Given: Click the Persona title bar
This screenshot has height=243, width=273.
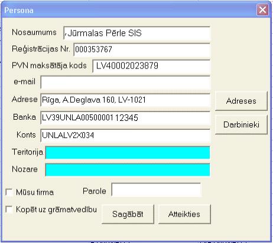Looking at the screenshot, I should 128,10.
